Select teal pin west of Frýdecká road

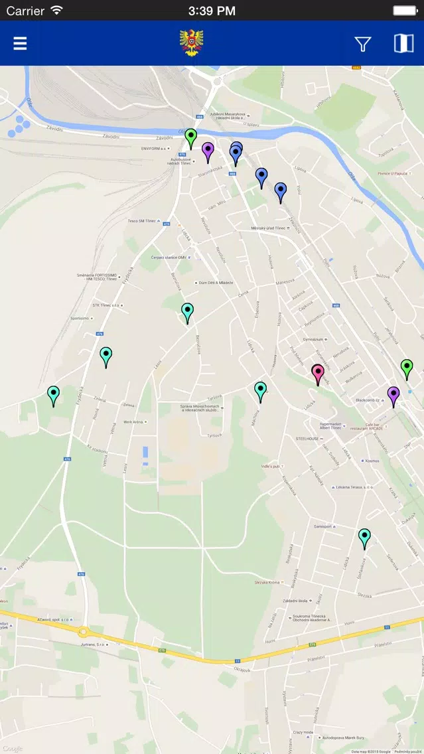point(53,396)
